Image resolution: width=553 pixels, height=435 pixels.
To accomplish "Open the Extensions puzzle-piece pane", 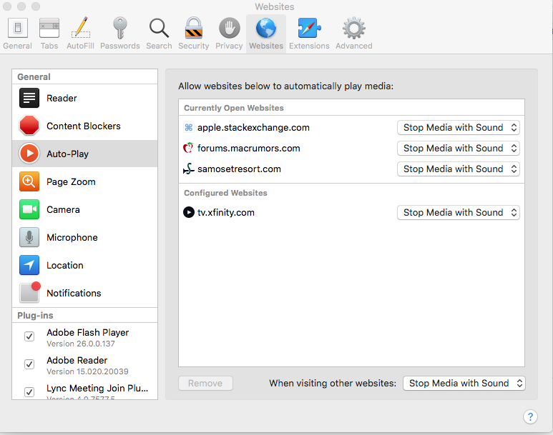I will (309, 34).
